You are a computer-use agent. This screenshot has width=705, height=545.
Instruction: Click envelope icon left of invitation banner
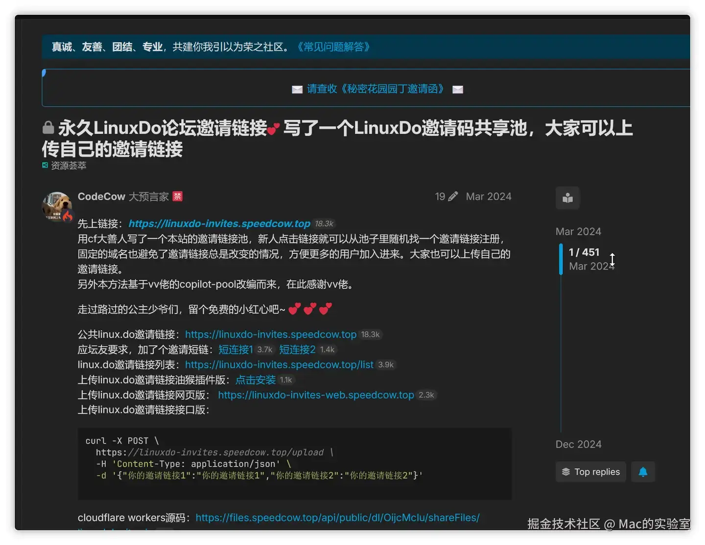pyautogui.click(x=297, y=89)
